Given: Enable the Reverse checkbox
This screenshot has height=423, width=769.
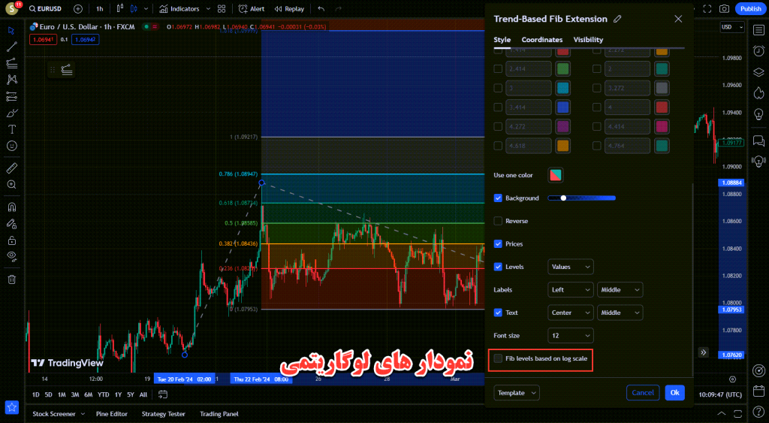Looking at the screenshot, I should click(498, 221).
